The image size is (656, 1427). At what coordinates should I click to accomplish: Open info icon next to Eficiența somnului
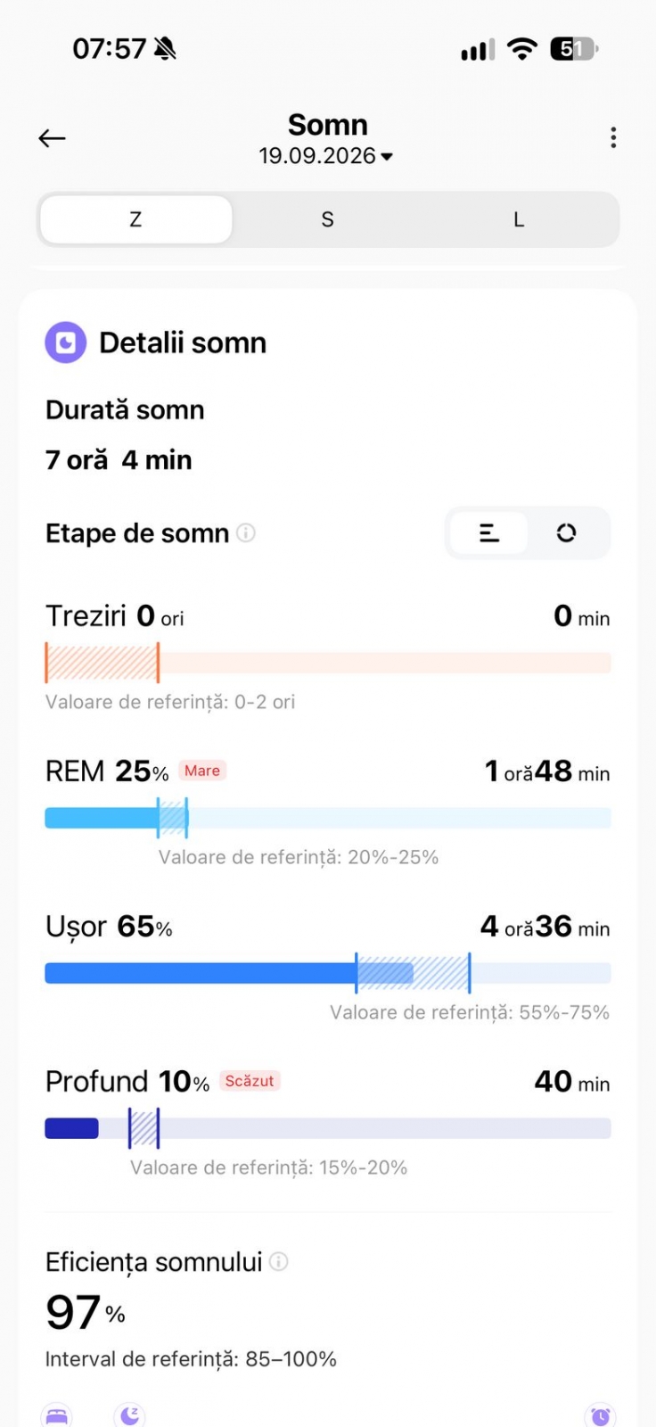[x=279, y=1261]
